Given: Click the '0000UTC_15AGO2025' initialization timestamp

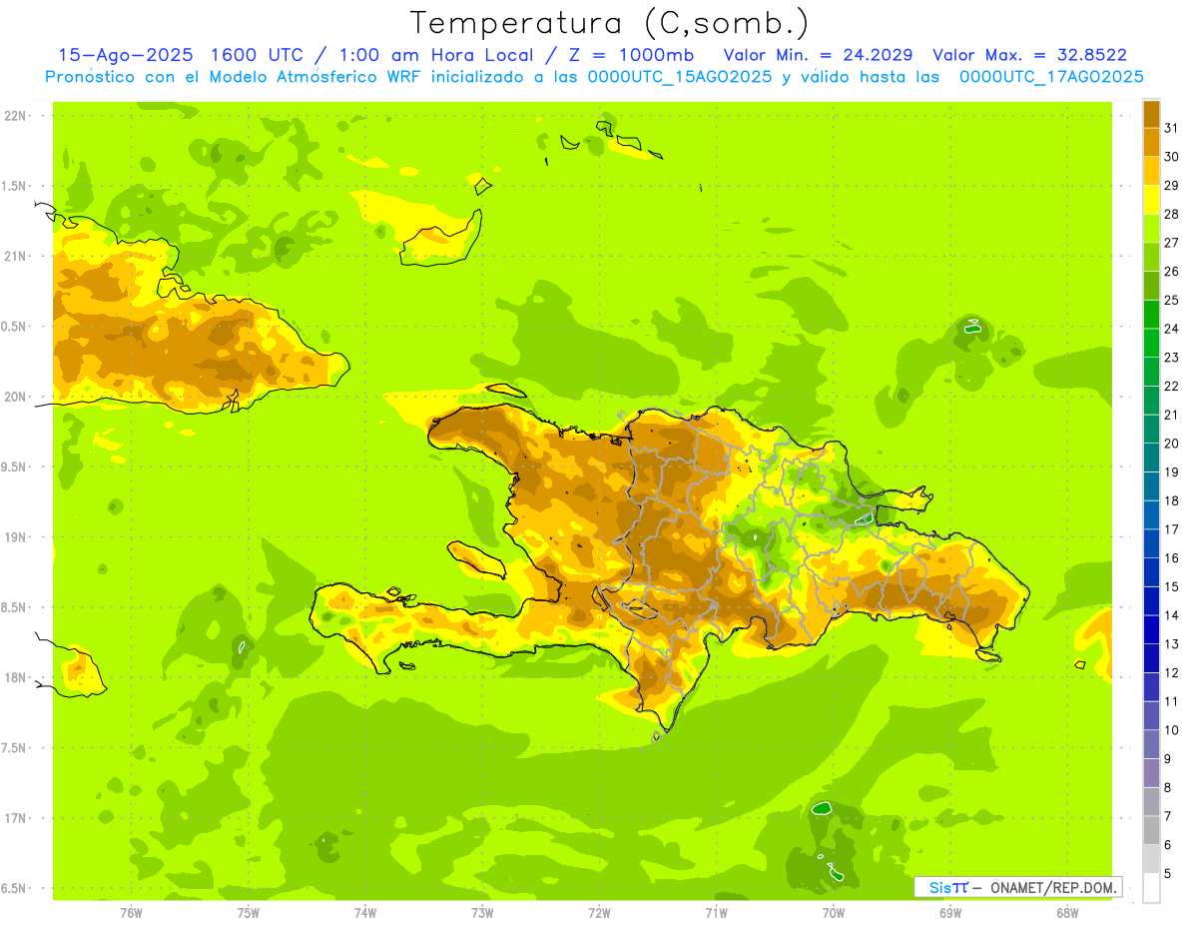Looking at the screenshot, I should (680, 77).
